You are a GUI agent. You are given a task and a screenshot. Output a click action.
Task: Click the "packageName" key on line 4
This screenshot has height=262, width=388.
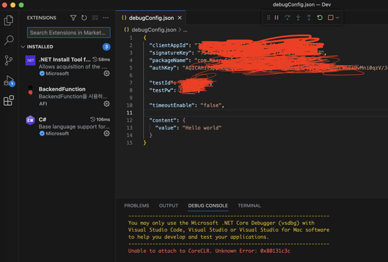tap(169, 60)
